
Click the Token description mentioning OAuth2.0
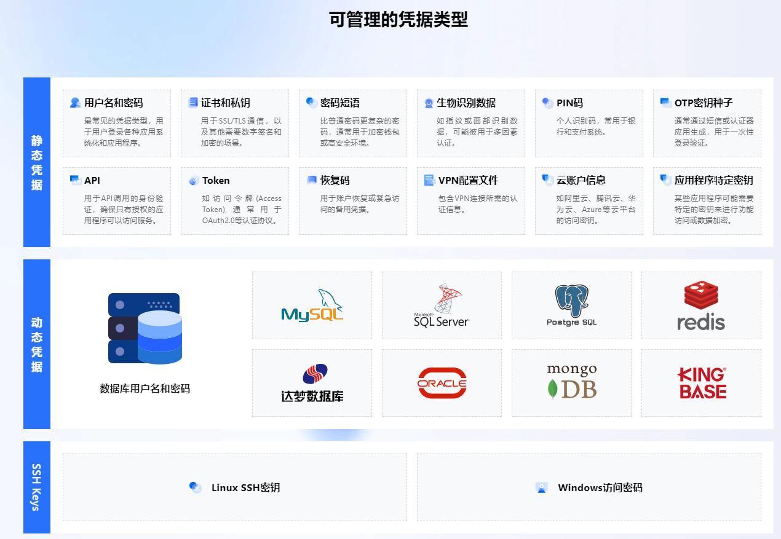(x=242, y=209)
